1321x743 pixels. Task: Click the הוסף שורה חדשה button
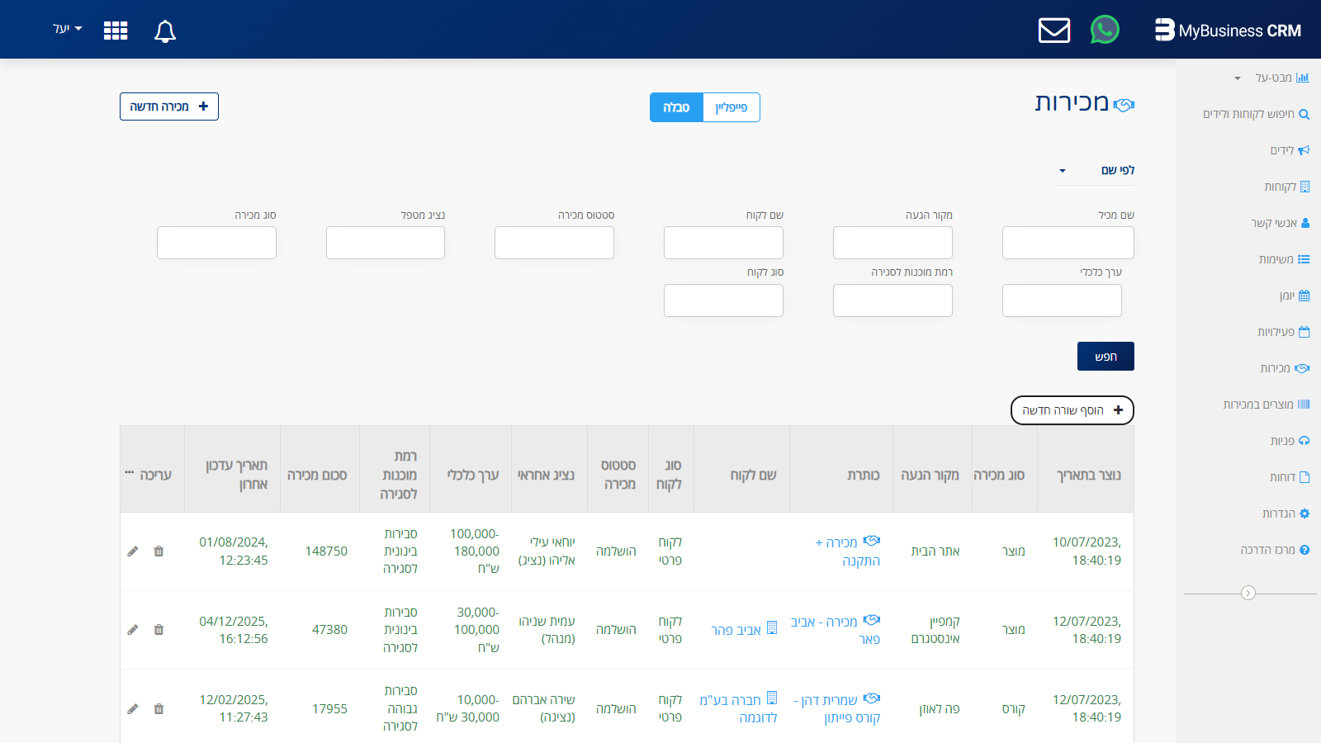click(x=1072, y=410)
